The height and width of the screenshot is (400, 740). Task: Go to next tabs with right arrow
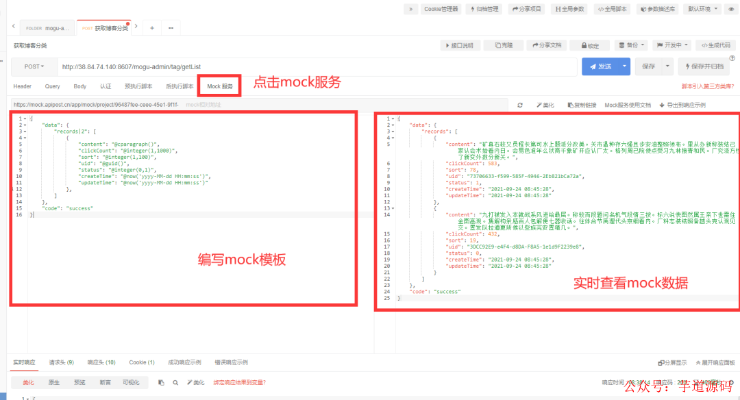coord(136,27)
